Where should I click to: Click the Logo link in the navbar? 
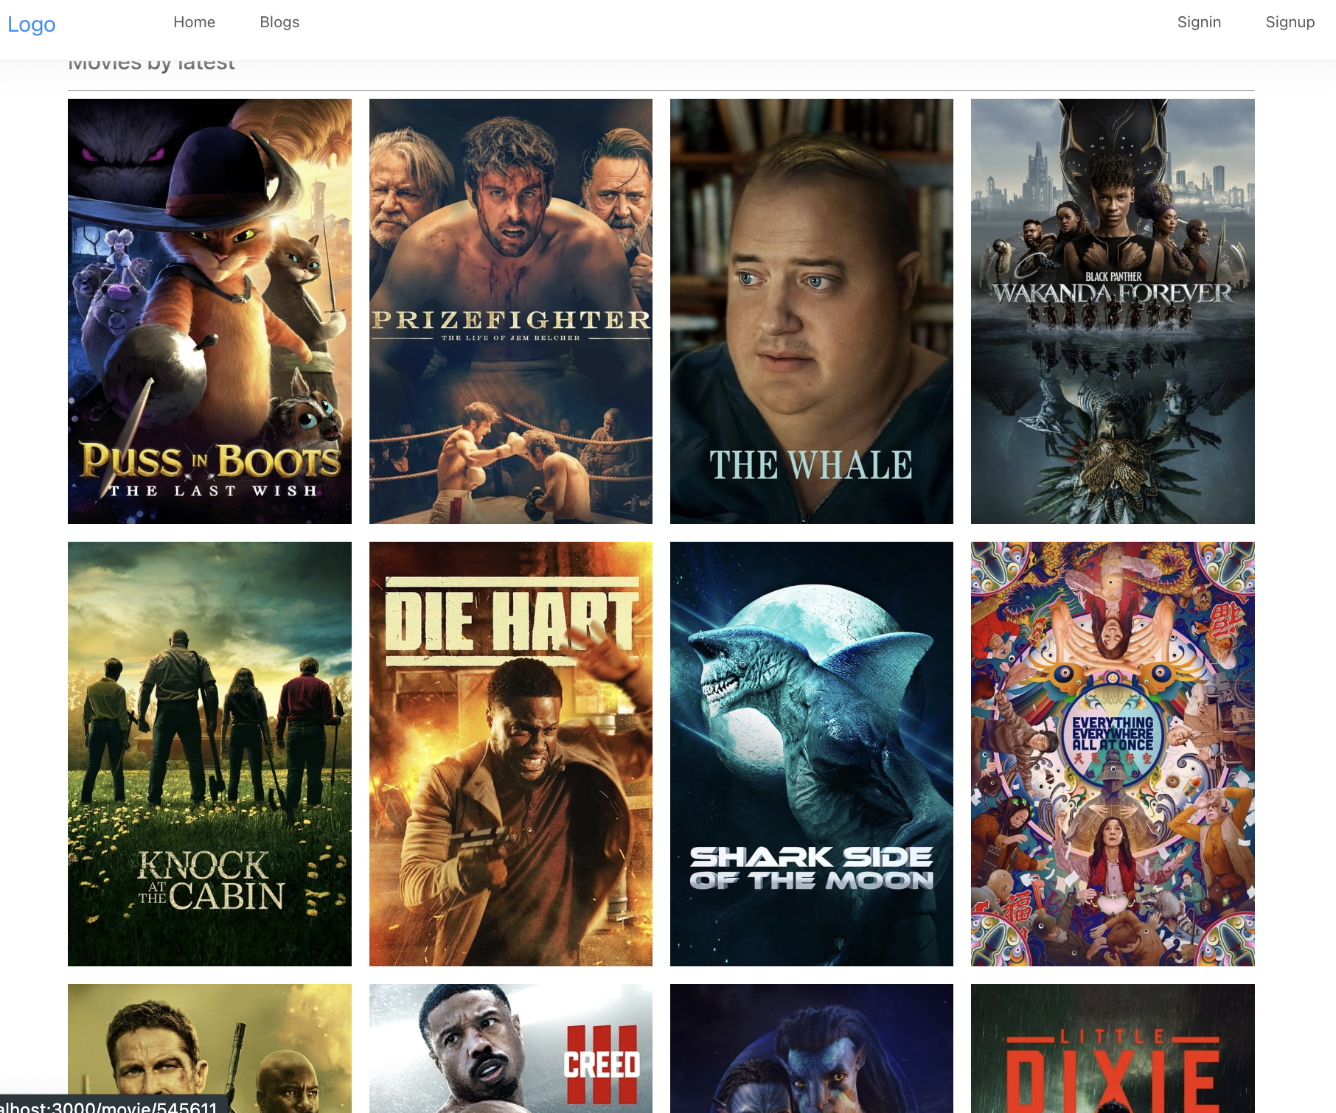(x=32, y=24)
